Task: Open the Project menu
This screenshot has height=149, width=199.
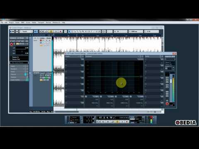Action: (12, 22)
